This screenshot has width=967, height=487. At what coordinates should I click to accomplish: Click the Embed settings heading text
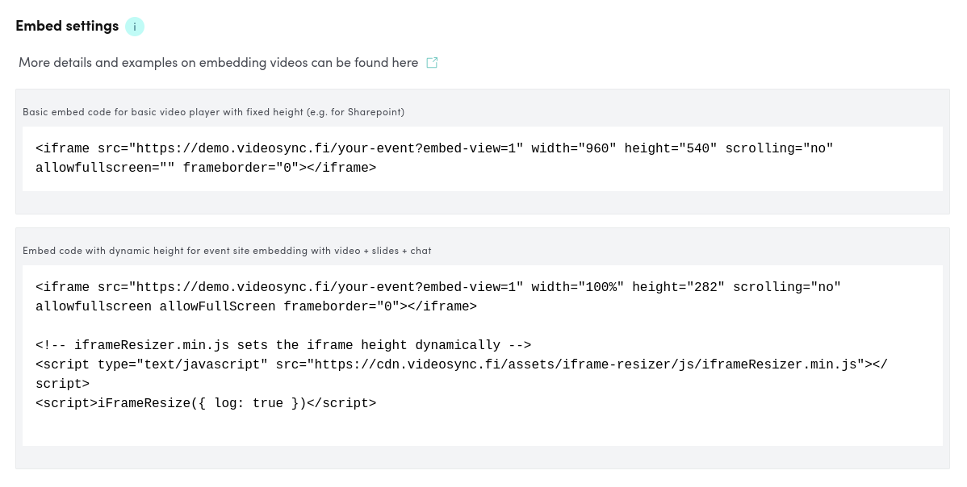pos(67,26)
